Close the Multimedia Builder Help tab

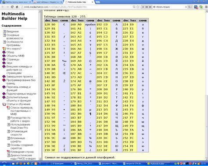(x=92, y=2)
